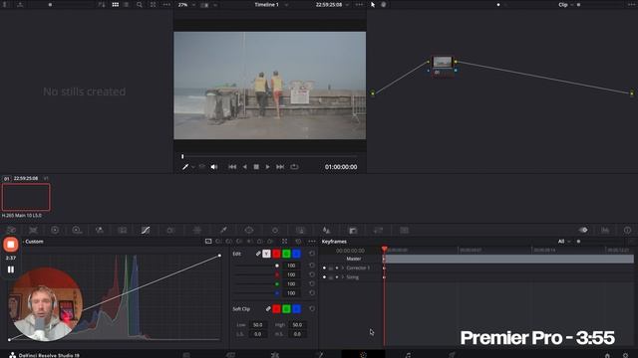Stop the screen recording
The image size is (638, 358).
[x=11, y=245]
